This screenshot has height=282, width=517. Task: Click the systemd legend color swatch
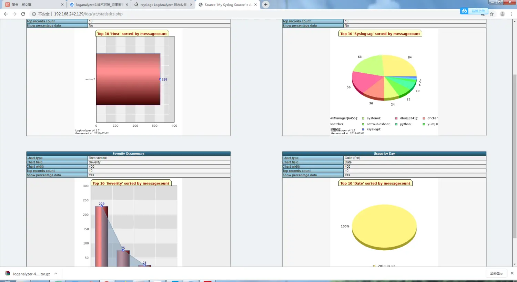363,118
